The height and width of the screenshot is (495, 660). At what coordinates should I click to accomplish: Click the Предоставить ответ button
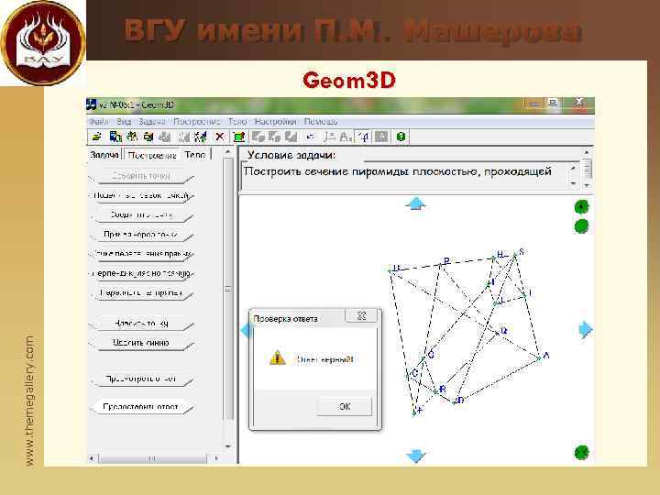pyautogui.click(x=140, y=407)
